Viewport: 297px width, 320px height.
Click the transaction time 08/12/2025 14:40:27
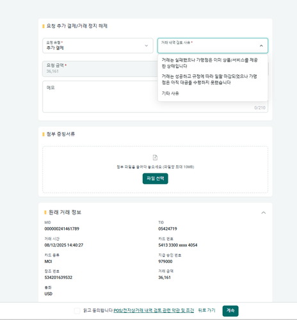[x=63, y=245]
